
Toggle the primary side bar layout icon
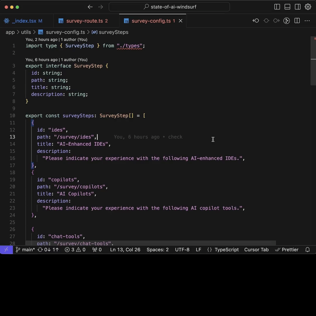point(277,7)
